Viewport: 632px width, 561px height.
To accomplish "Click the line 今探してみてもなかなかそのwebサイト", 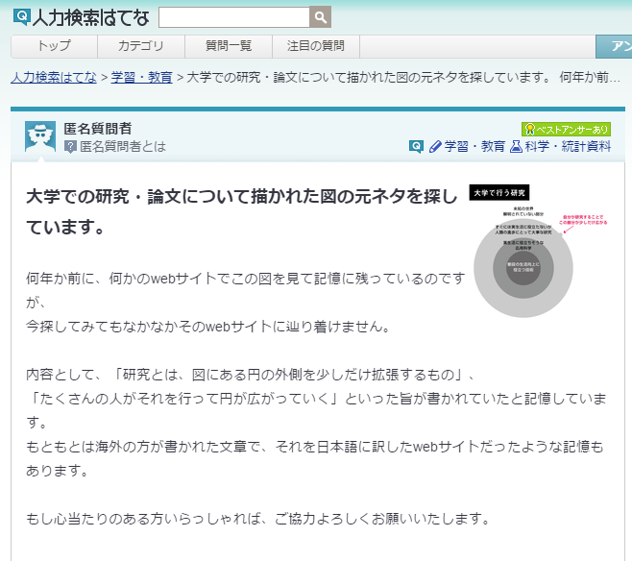I will [208, 327].
